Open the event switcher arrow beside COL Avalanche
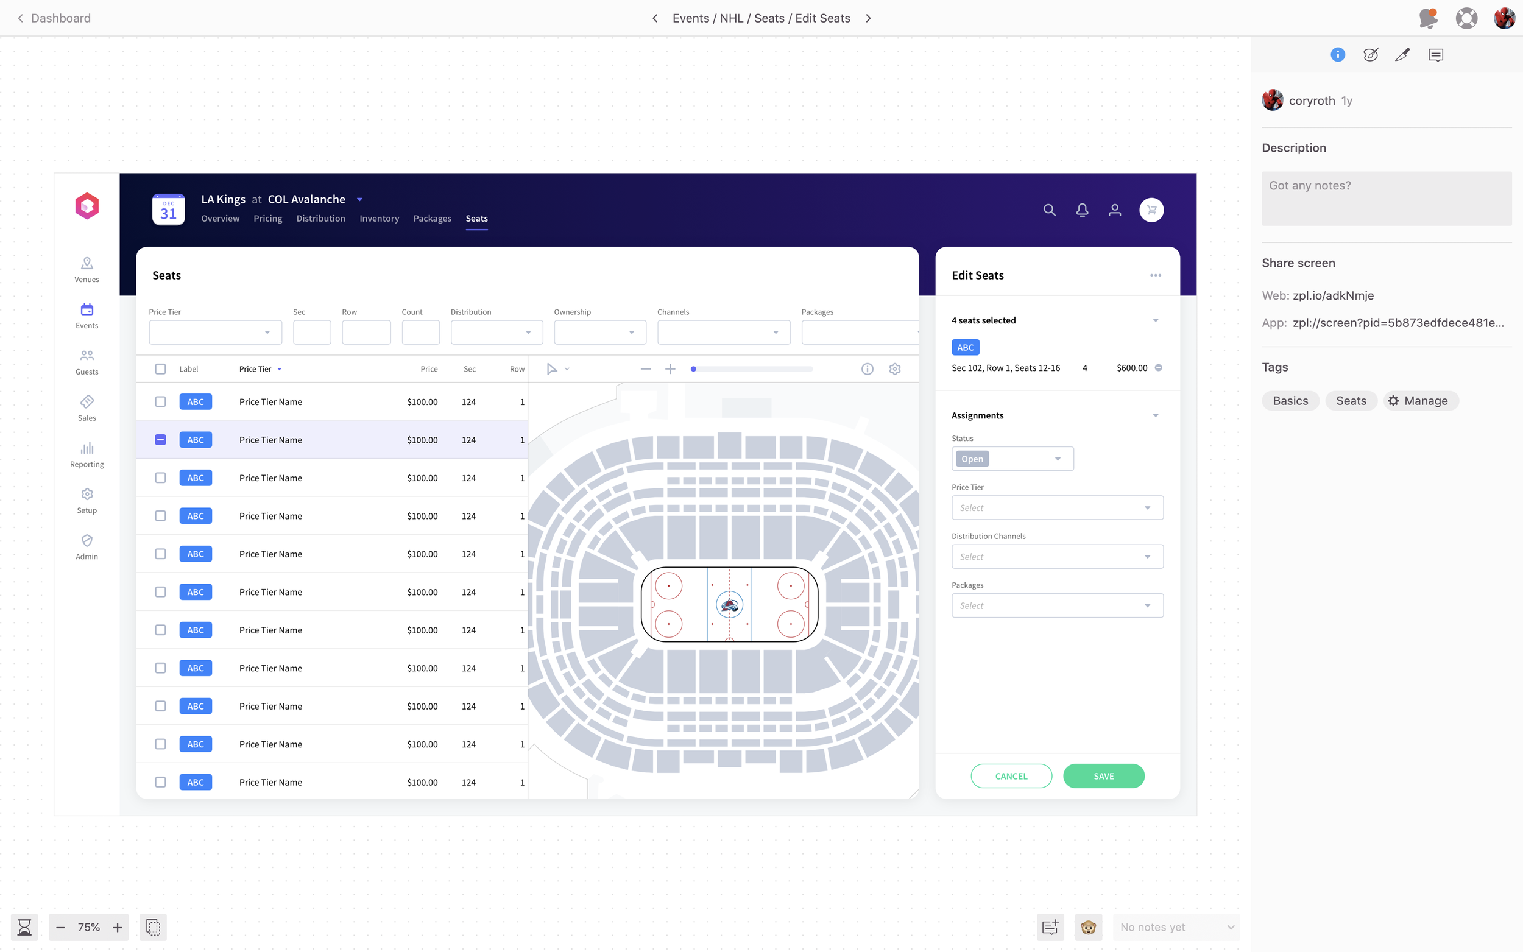The image size is (1523, 952). click(x=359, y=200)
